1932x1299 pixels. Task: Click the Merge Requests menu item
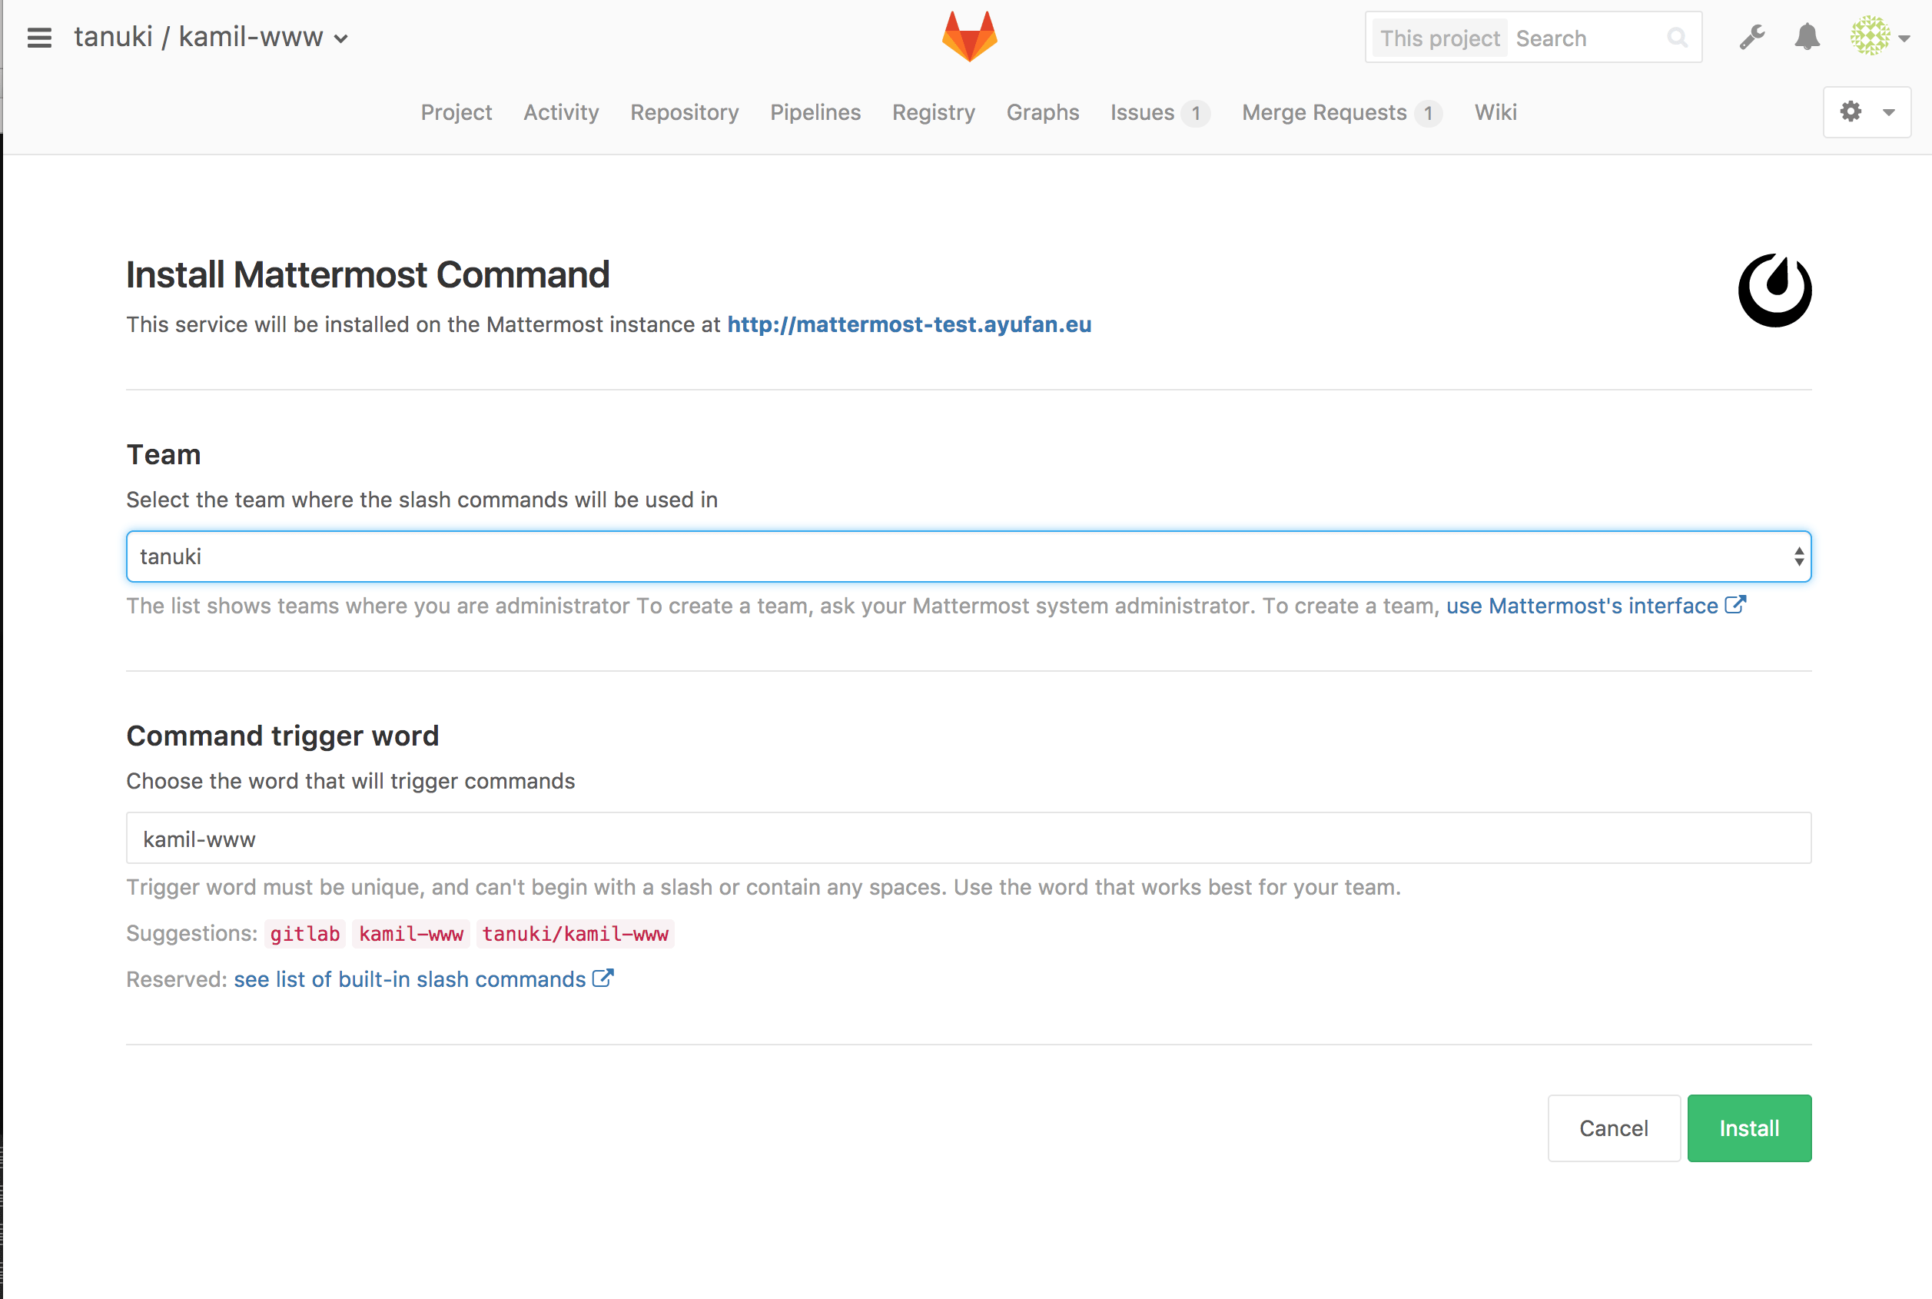tap(1323, 111)
